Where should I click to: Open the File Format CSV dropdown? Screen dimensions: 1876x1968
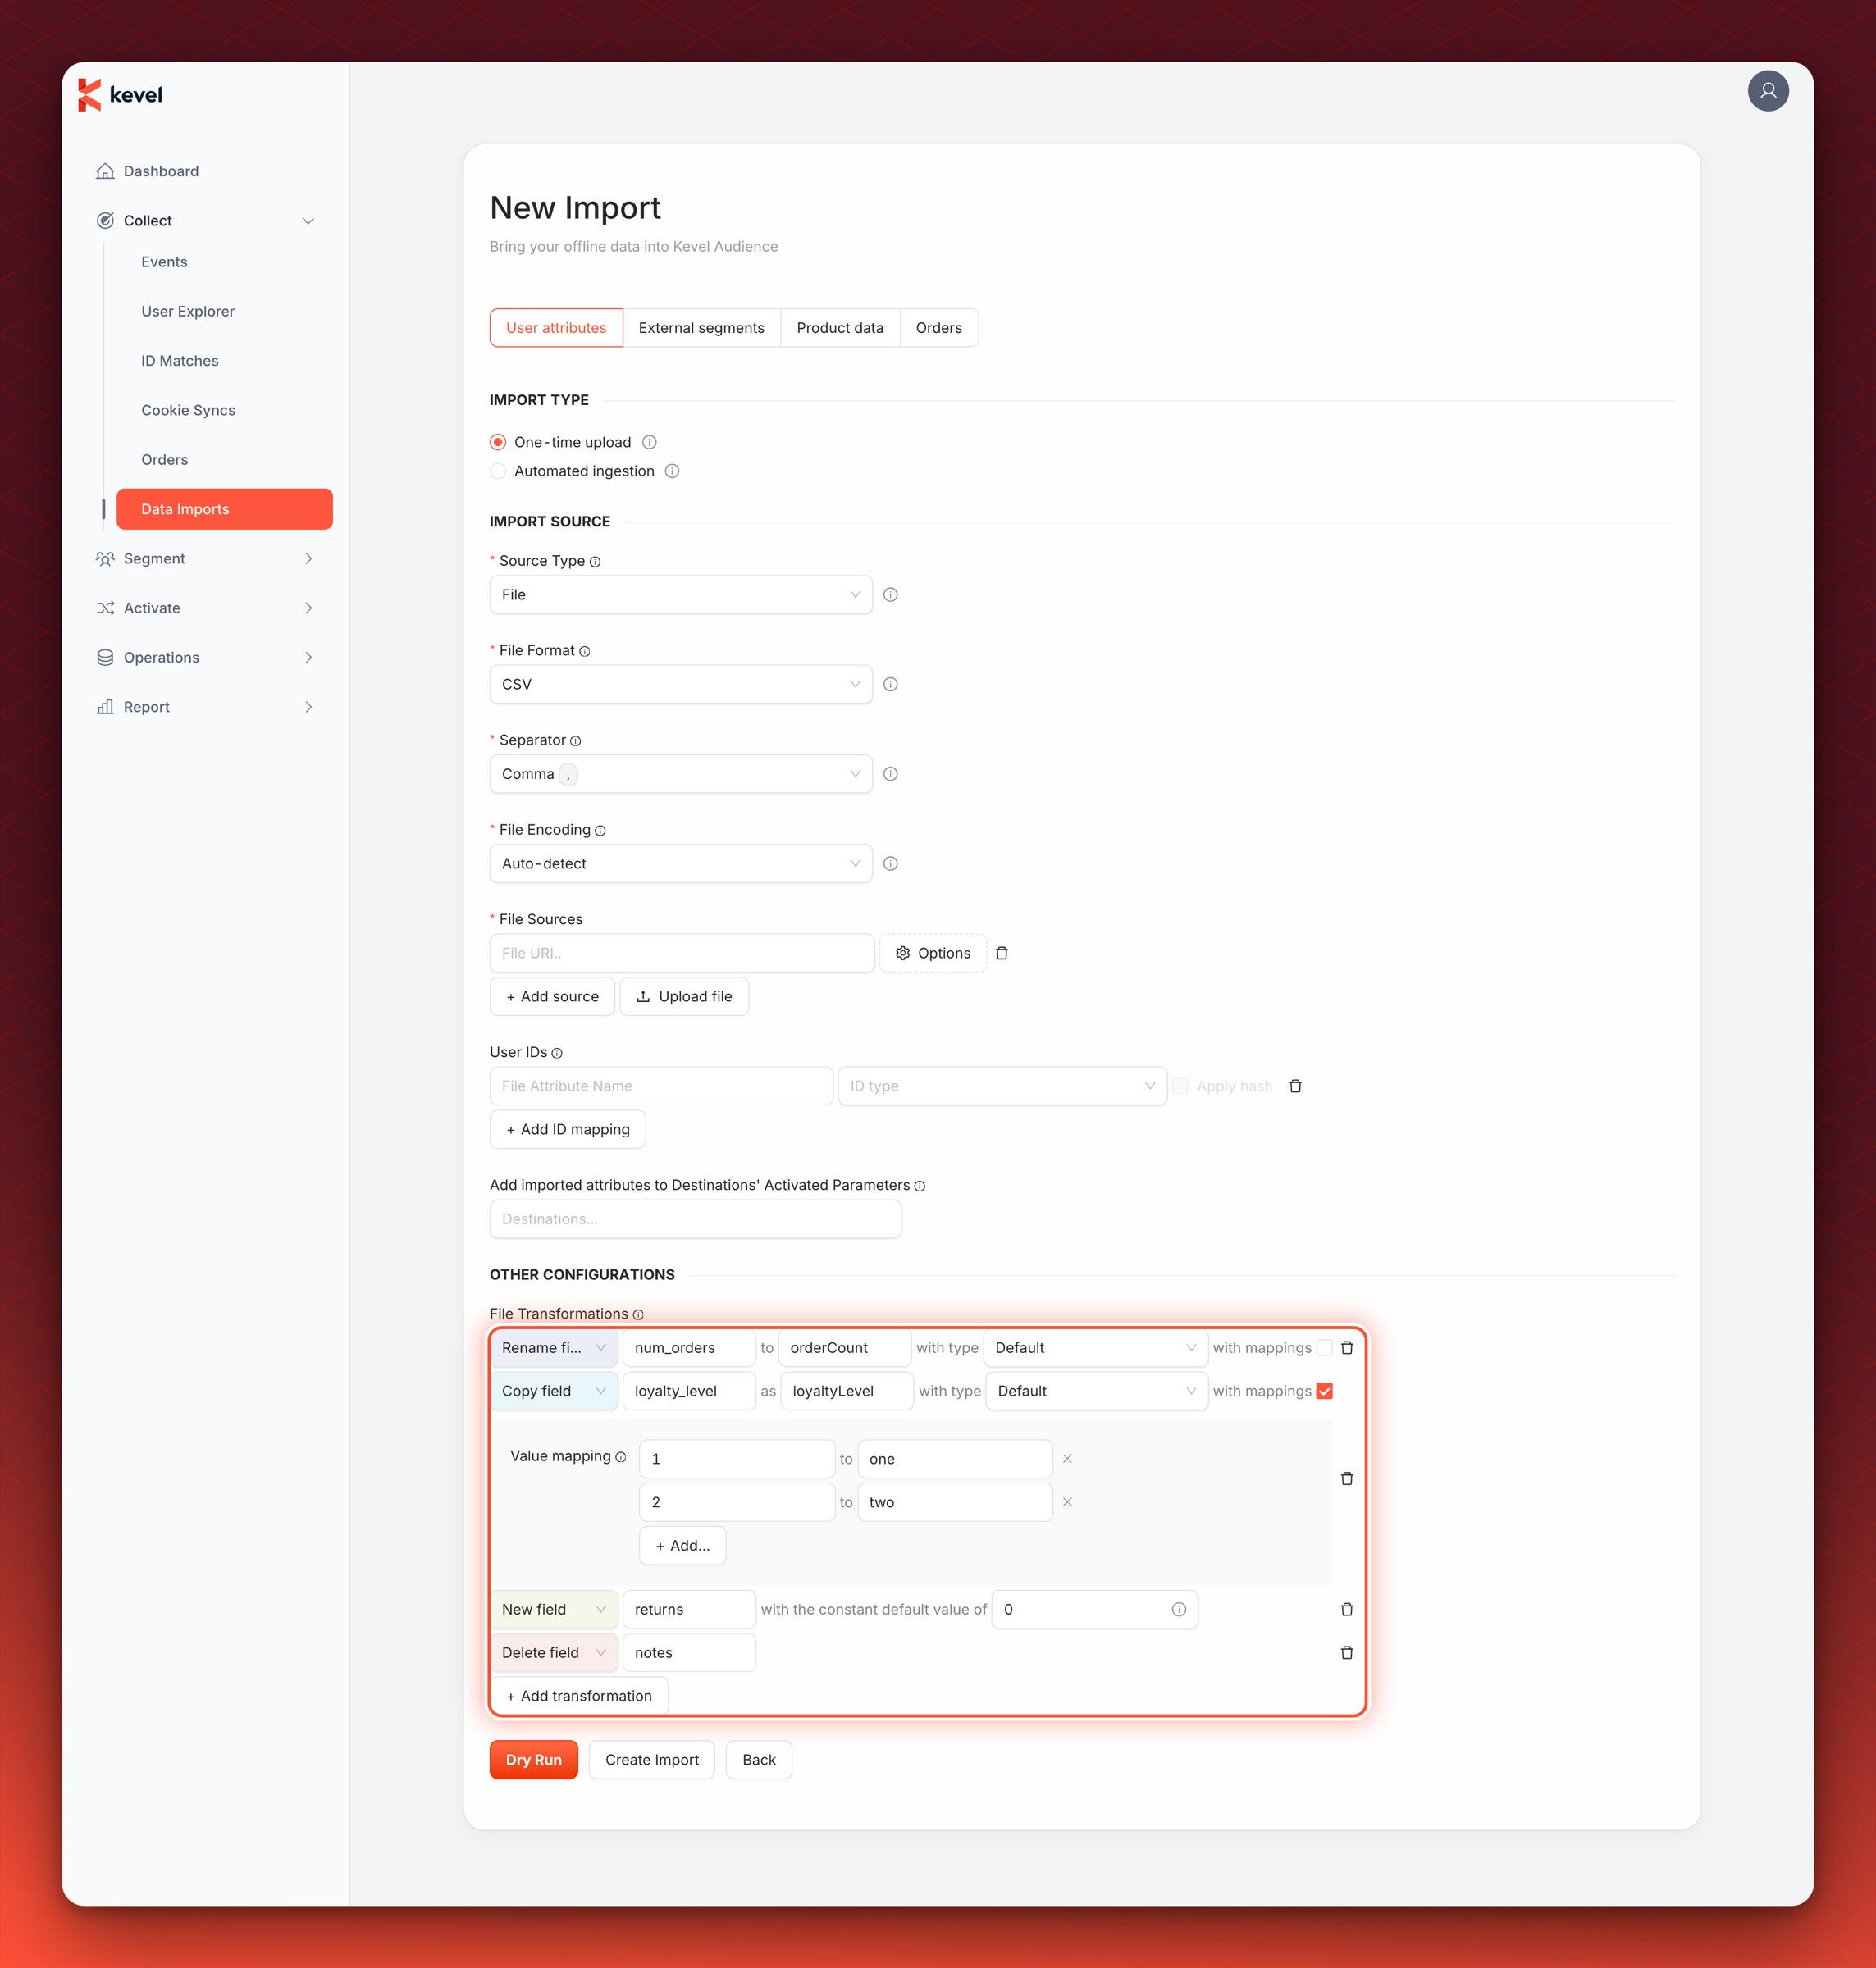[680, 685]
